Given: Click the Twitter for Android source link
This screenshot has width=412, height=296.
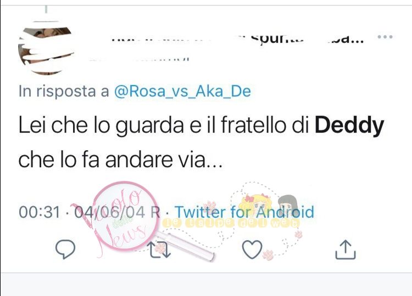Looking at the screenshot, I should pyautogui.click(x=244, y=212).
